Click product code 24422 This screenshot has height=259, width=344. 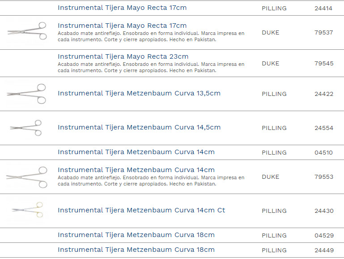[324, 94]
